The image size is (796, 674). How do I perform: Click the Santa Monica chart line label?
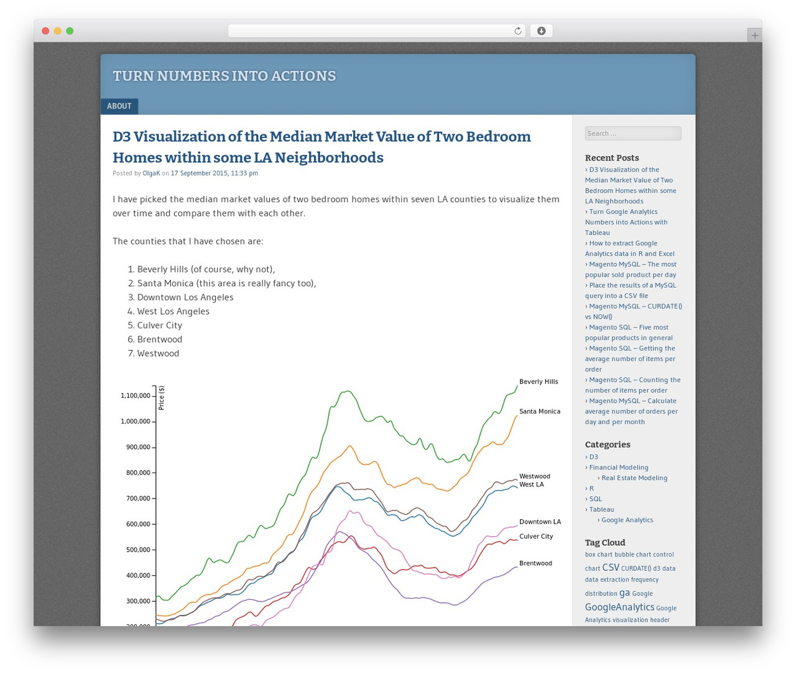(540, 412)
